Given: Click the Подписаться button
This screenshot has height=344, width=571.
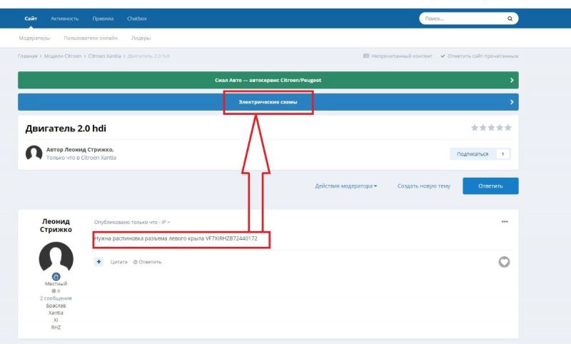Looking at the screenshot, I should (x=473, y=153).
